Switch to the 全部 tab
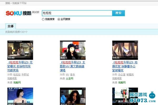This screenshot has height=105, width=158. point(11,26)
